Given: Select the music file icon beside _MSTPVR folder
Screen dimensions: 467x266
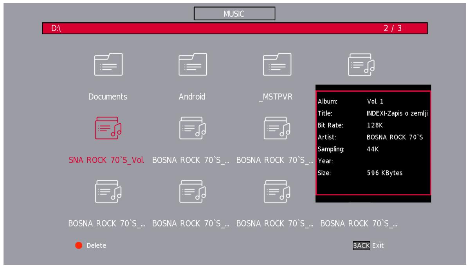Looking at the screenshot, I should tap(361, 65).
